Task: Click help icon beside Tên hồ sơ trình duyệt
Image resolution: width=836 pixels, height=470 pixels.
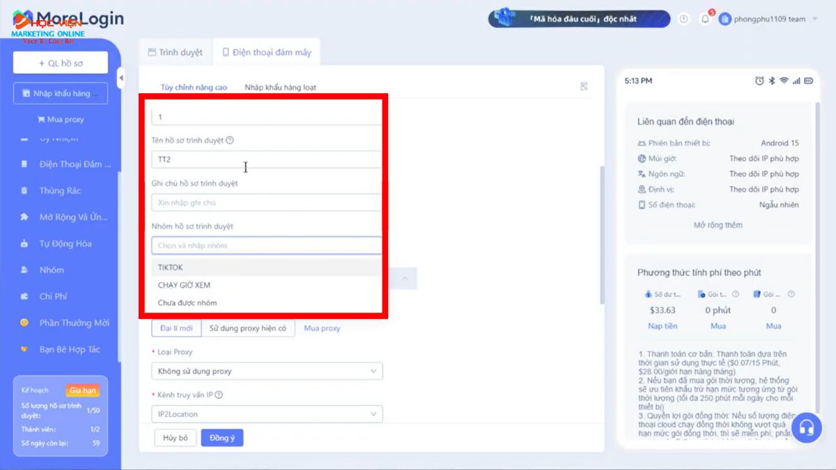Action: (230, 140)
